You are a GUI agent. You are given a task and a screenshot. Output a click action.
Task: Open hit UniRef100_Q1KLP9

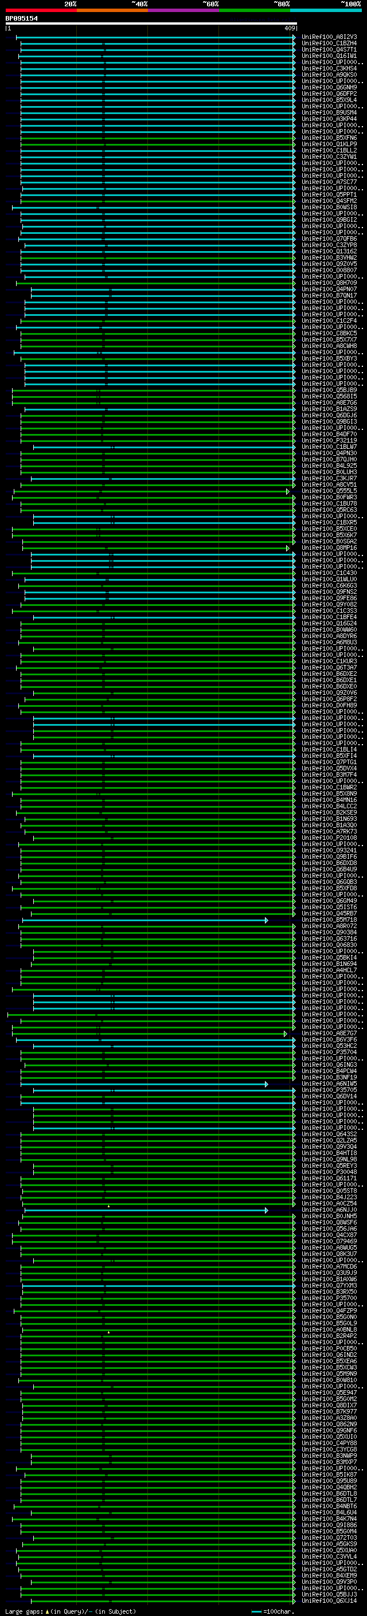[329, 144]
